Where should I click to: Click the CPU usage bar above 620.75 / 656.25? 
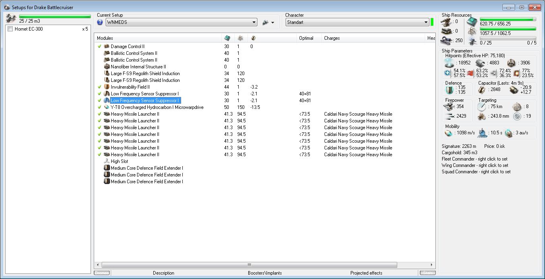coord(508,19)
